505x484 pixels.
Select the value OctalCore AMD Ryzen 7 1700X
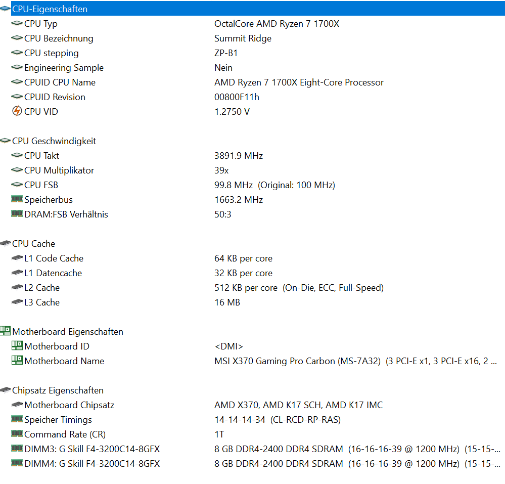click(277, 24)
